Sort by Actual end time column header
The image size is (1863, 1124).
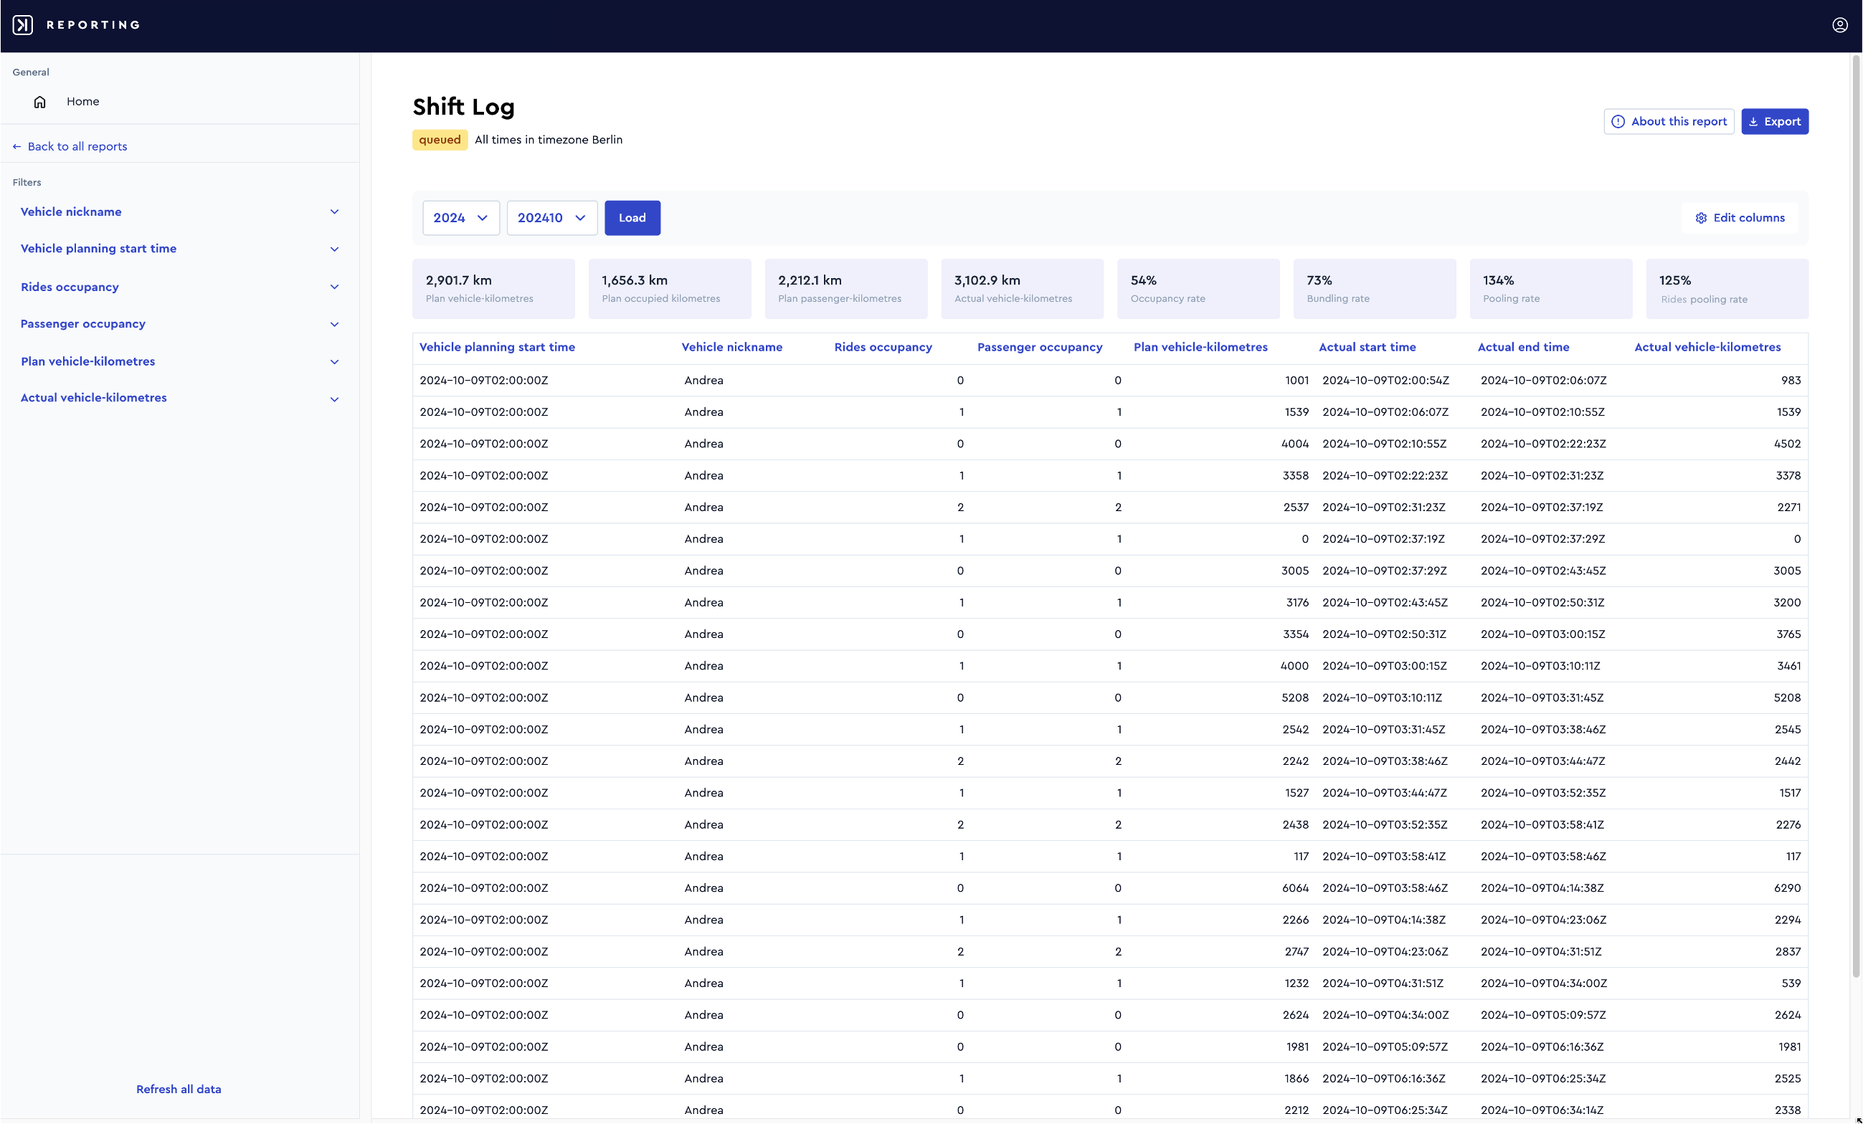pyautogui.click(x=1523, y=347)
